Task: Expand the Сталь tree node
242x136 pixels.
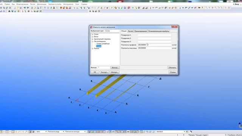Action: (x=93, y=34)
